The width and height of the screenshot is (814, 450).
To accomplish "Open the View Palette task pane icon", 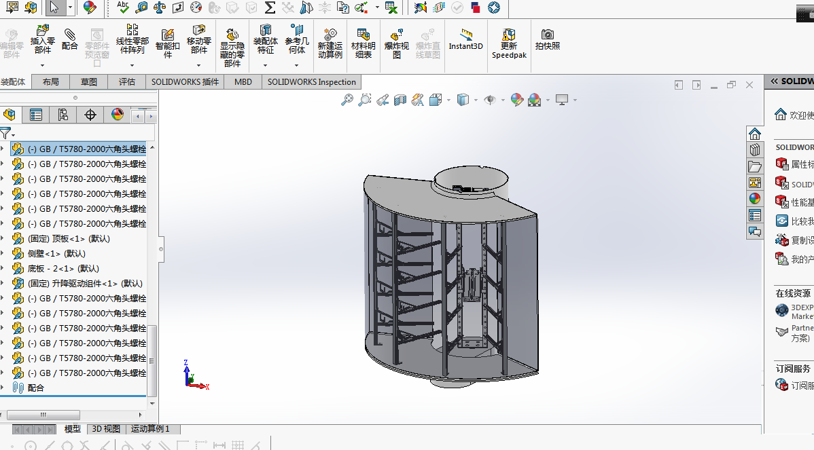I will pos(755,183).
